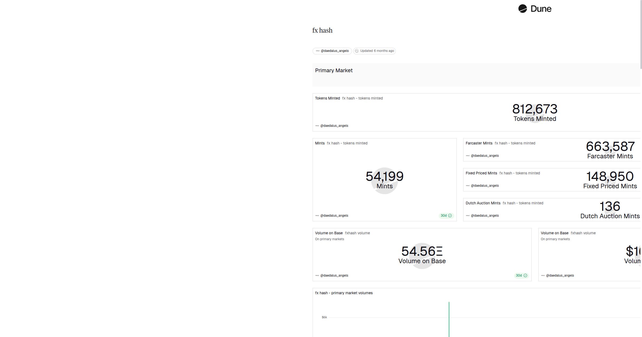Click author avatar under Tokens Minted card
Image resolution: width=642 pixels, height=337 pixels.
point(317,126)
